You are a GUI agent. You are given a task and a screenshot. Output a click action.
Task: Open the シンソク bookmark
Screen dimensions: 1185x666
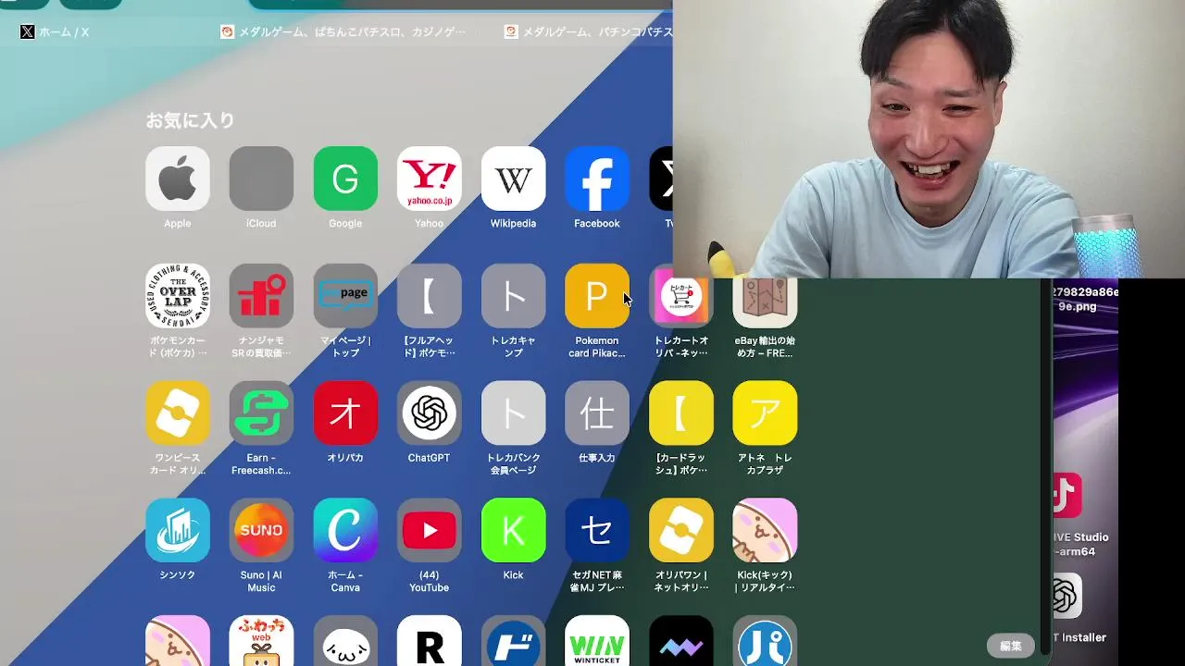[x=178, y=530]
